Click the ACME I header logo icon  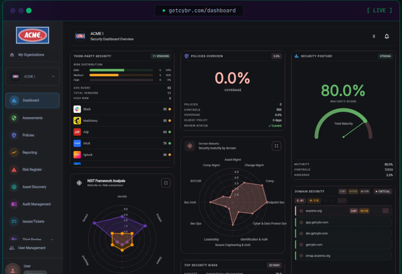[80, 36]
